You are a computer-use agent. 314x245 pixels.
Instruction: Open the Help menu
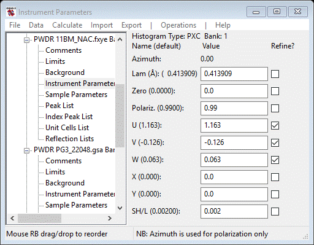click(x=223, y=25)
